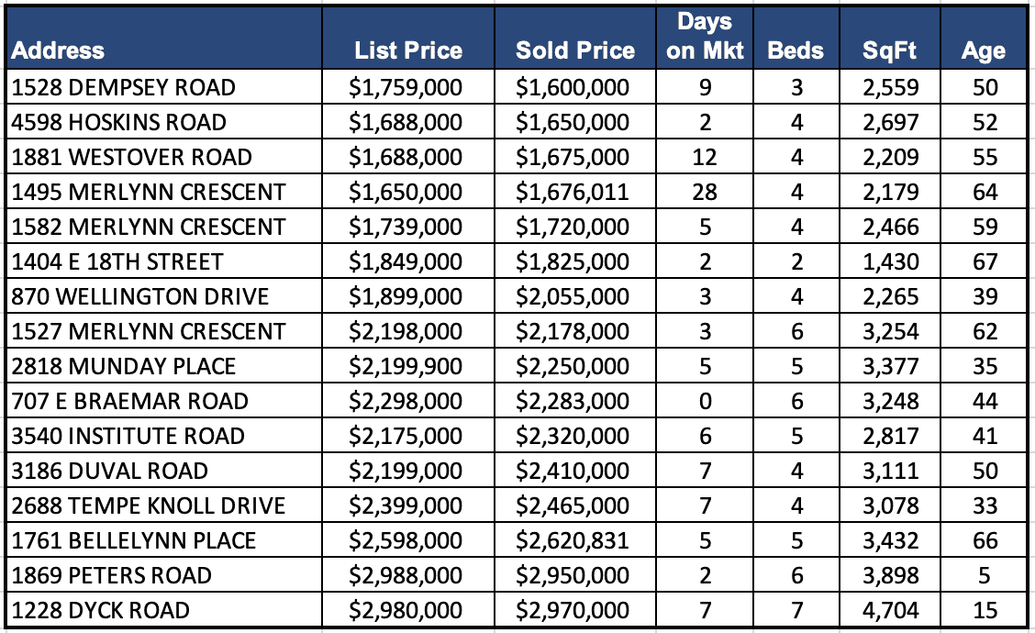This screenshot has height=633, width=1035.
Task: Click sold price $2,320,000 cell
Action: [x=573, y=437]
